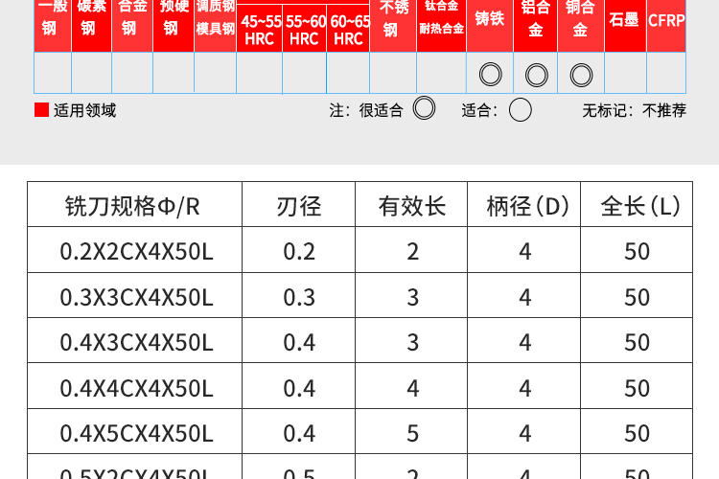Click the 石墨 material header

tap(625, 20)
